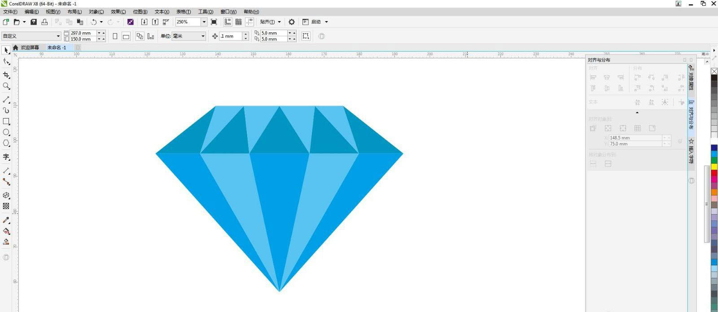Collapse alignment panel section with arrow
Image resolution: width=718 pixels, height=312 pixels.
click(637, 112)
